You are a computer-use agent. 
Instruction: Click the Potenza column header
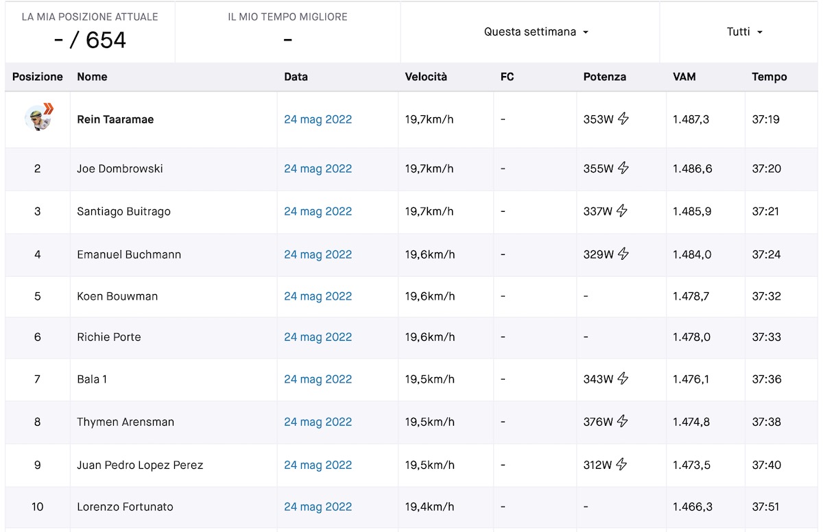(x=605, y=77)
